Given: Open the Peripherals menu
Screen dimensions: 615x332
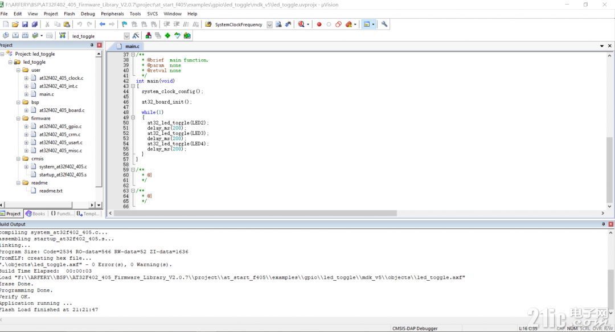Looking at the screenshot, I should 113,14.
